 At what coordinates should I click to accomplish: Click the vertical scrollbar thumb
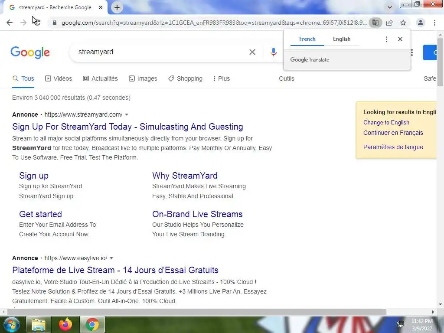coord(440,62)
